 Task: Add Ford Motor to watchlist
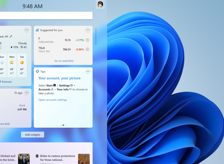tap(88, 40)
